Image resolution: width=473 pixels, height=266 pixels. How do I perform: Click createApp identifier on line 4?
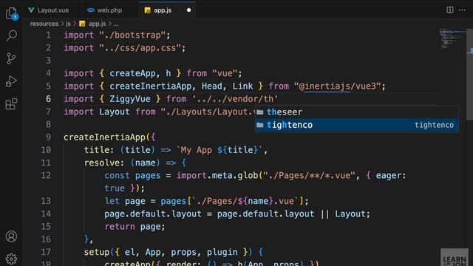coord(132,73)
